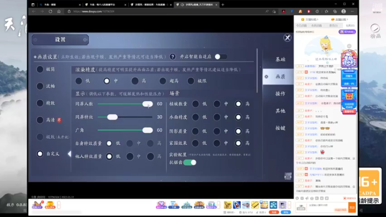
Task: Set 植被数量 to 中
Action: (x=217, y=104)
